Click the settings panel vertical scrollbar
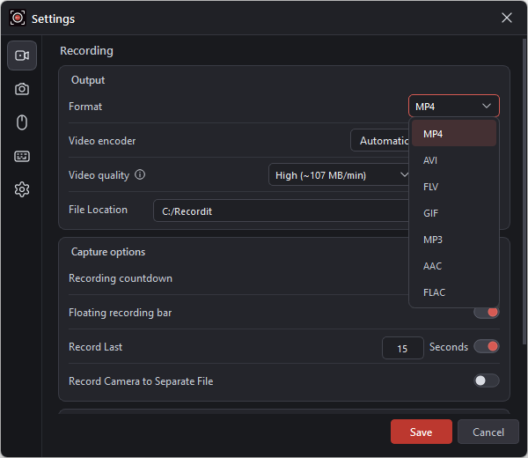 pos(524,191)
